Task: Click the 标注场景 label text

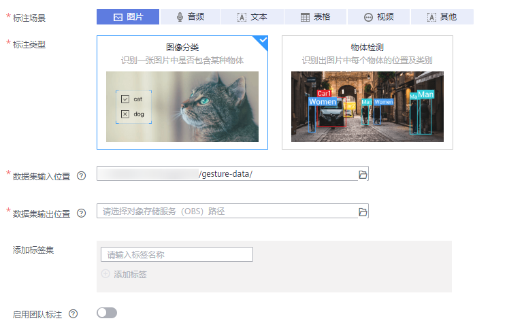Action: pos(29,18)
